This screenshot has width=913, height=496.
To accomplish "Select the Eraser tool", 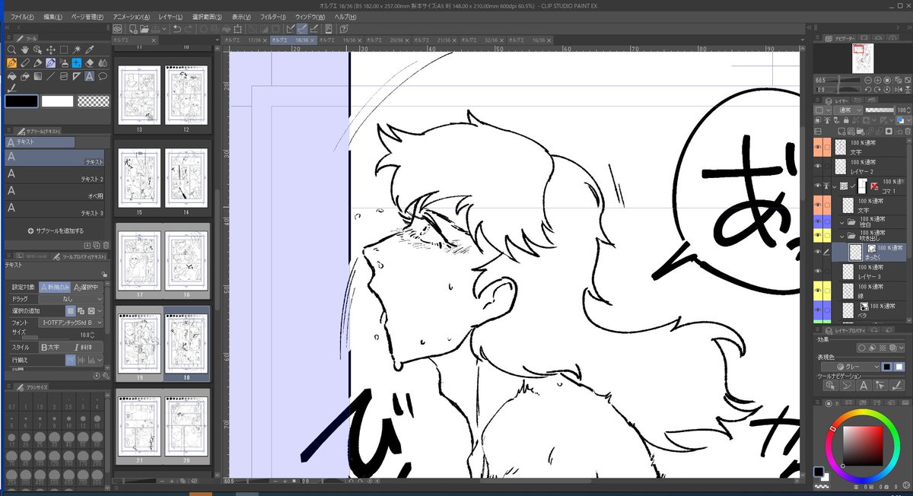I will [90, 63].
